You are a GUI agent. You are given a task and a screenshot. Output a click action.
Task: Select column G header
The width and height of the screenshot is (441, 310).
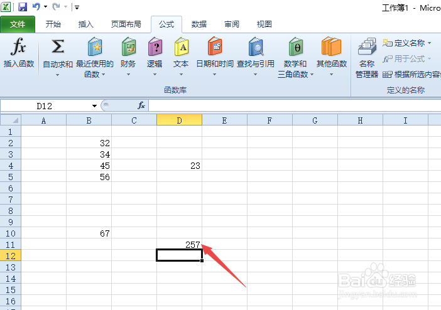point(315,120)
